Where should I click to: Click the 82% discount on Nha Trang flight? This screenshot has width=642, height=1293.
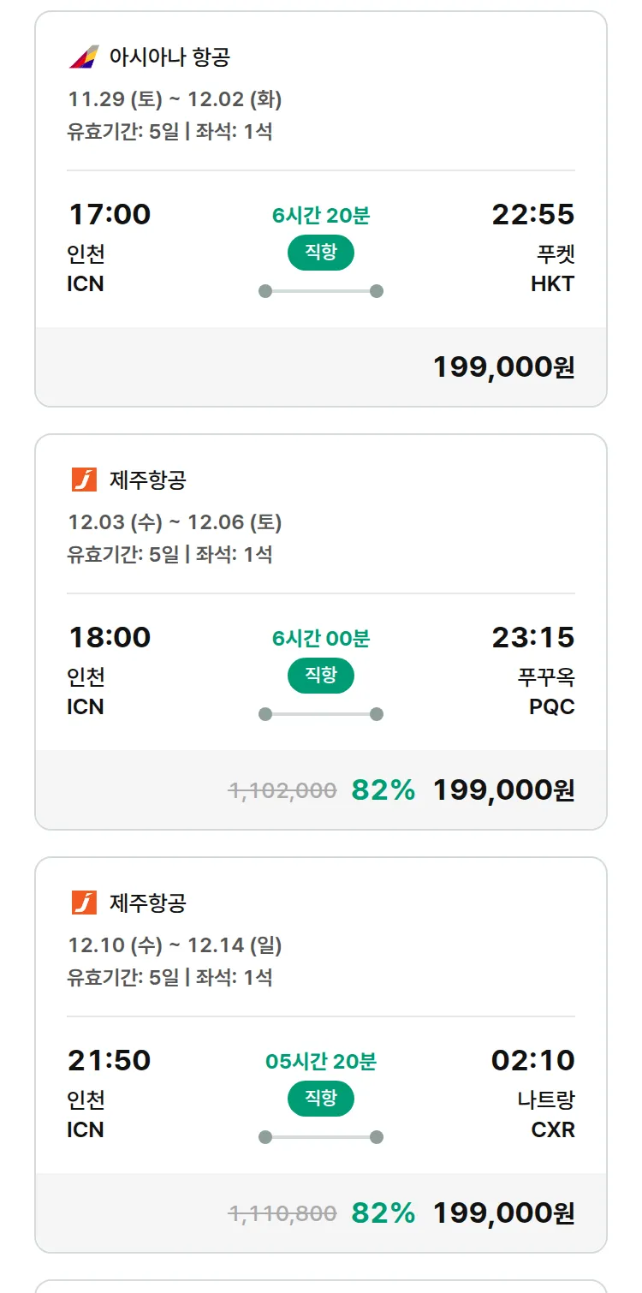click(383, 1213)
